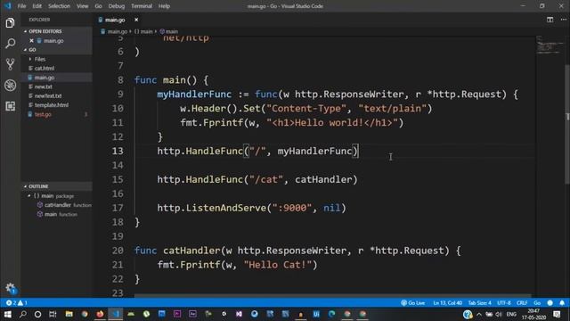The height and width of the screenshot is (321, 570).
Task: Open notifications bell in status bar
Action: [562, 303]
